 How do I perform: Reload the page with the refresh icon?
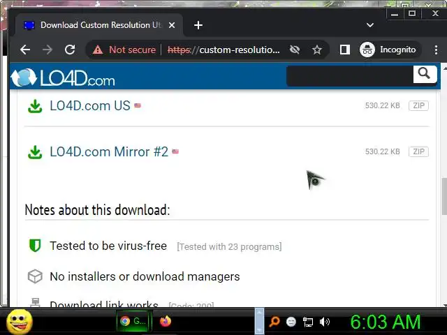tap(70, 50)
